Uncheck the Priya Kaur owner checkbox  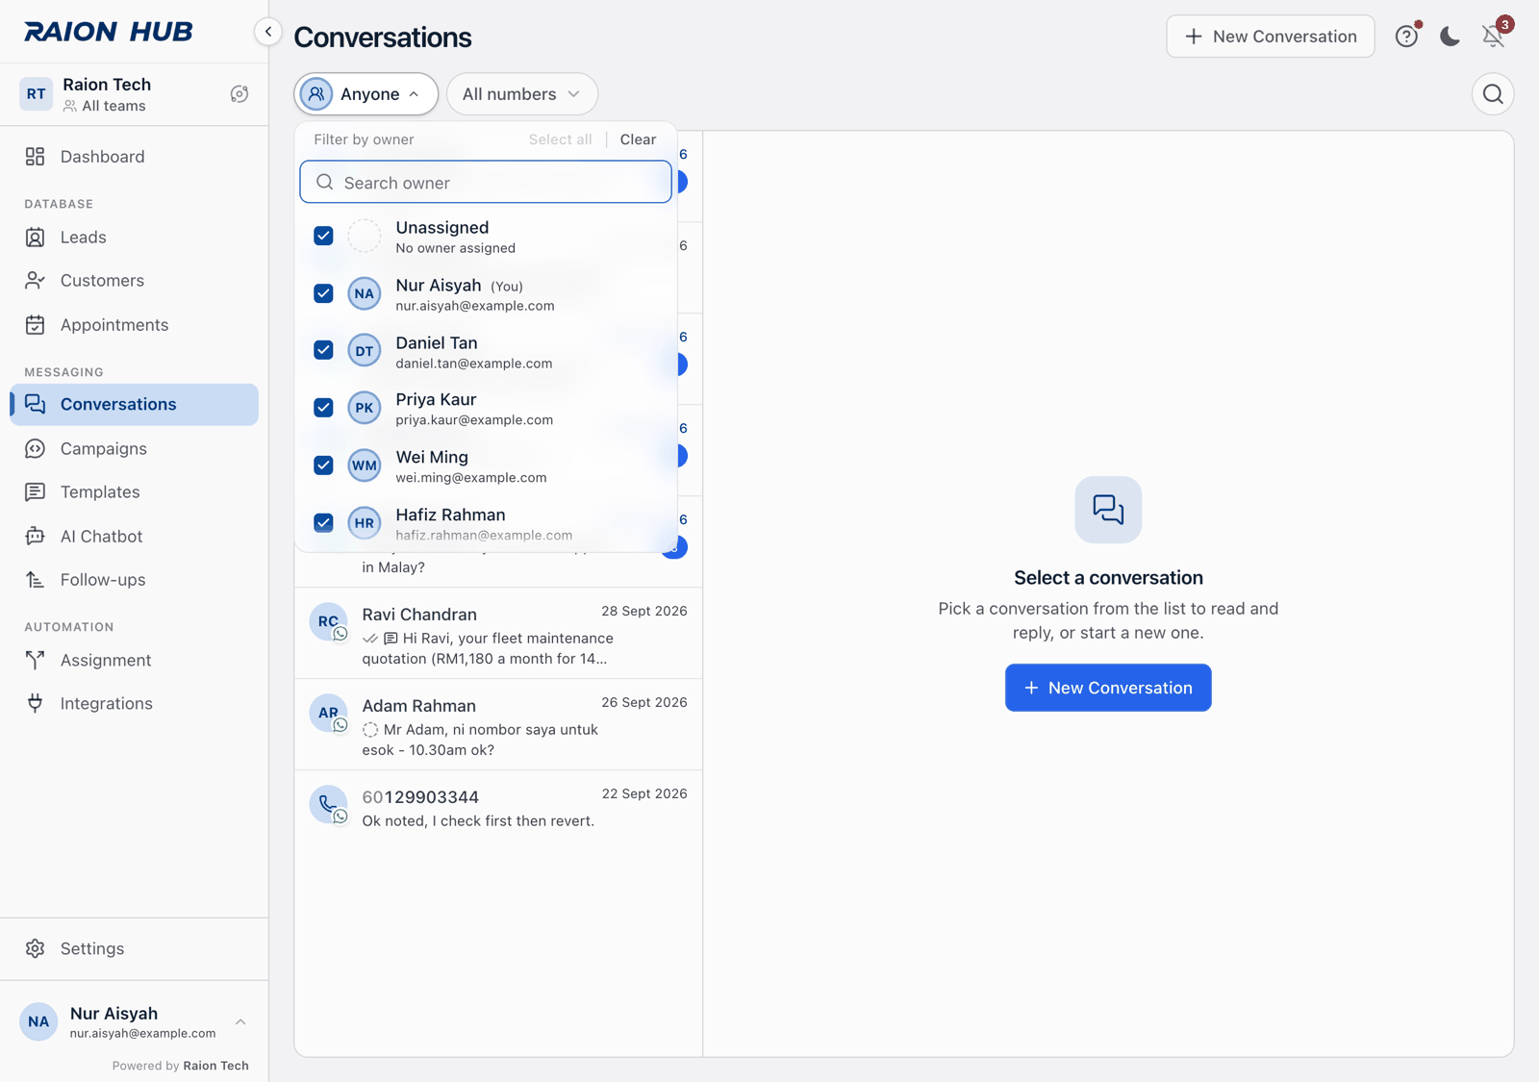point(324,408)
